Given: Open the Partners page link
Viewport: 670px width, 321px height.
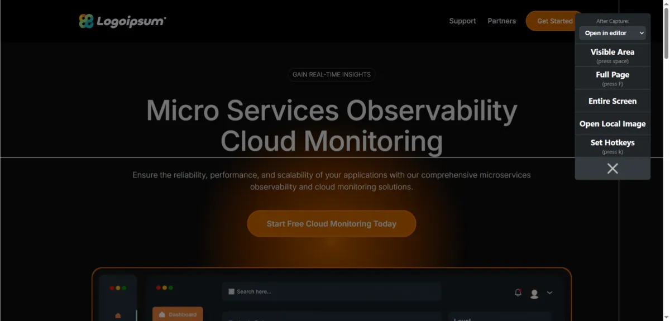Looking at the screenshot, I should coord(501,21).
